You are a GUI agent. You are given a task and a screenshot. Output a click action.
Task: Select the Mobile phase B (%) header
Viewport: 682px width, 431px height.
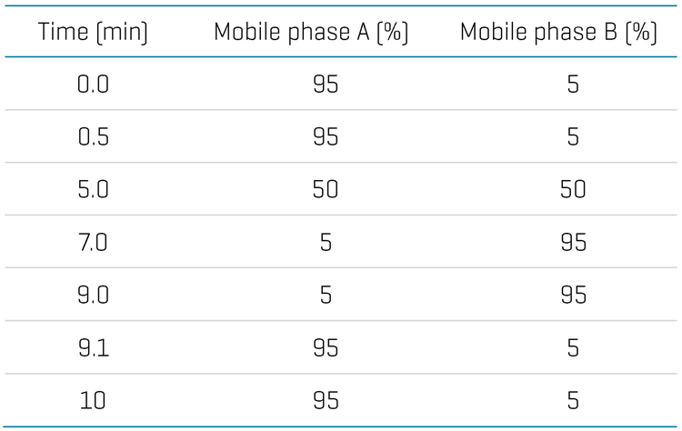tap(558, 32)
